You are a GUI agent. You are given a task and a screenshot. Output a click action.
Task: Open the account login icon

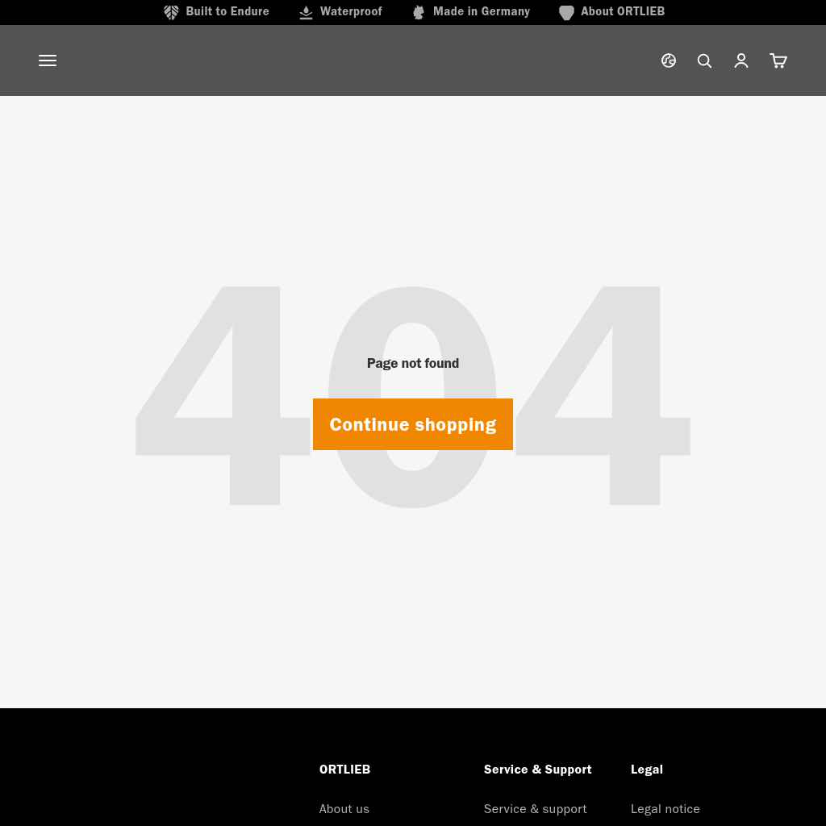pos(741,60)
